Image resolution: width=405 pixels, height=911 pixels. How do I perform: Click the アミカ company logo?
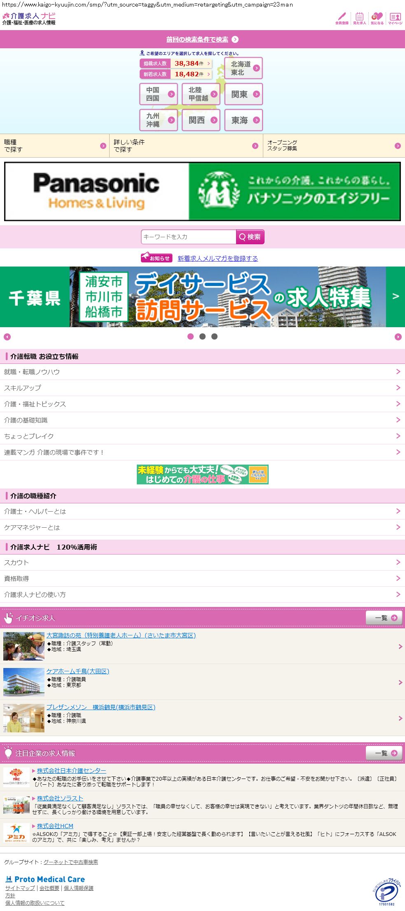pos(16,833)
